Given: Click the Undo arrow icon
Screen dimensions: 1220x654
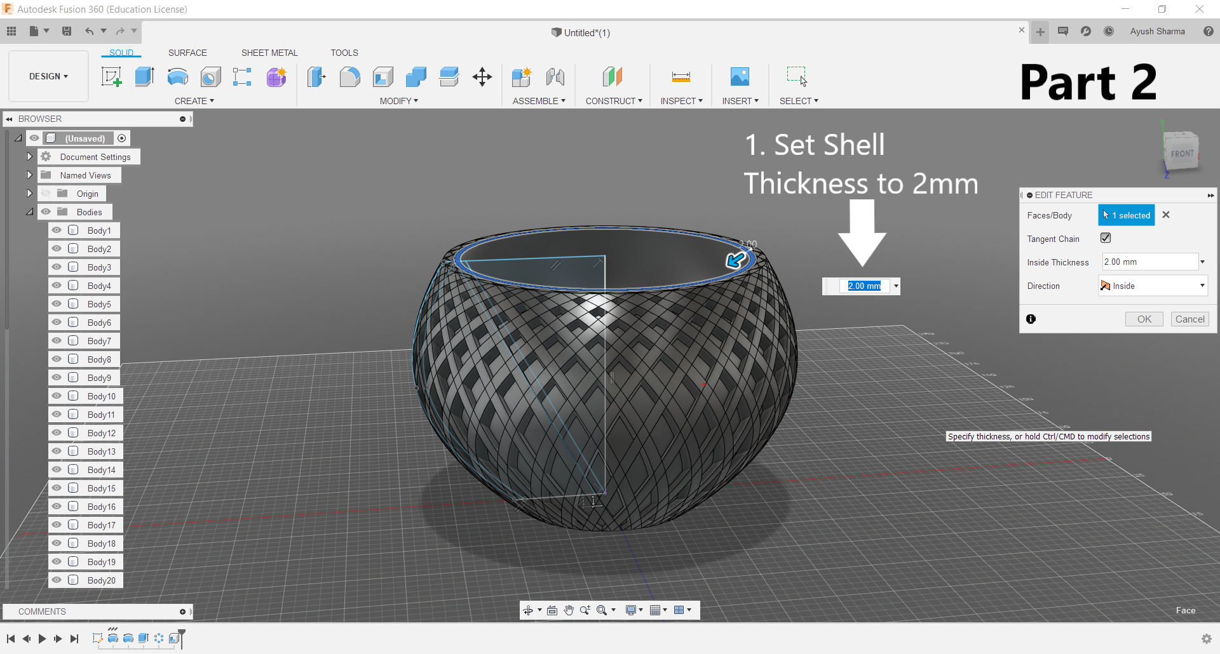Looking at the screenshot, I should tap(90, 31).
